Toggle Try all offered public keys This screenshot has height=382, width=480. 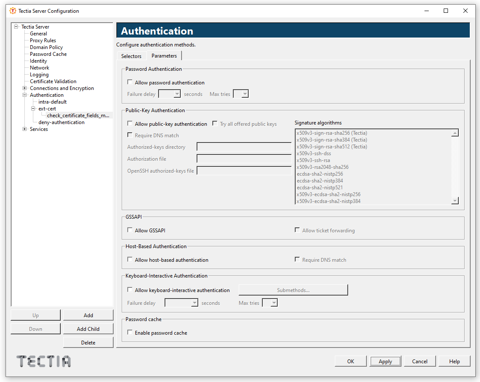point(215,124)
